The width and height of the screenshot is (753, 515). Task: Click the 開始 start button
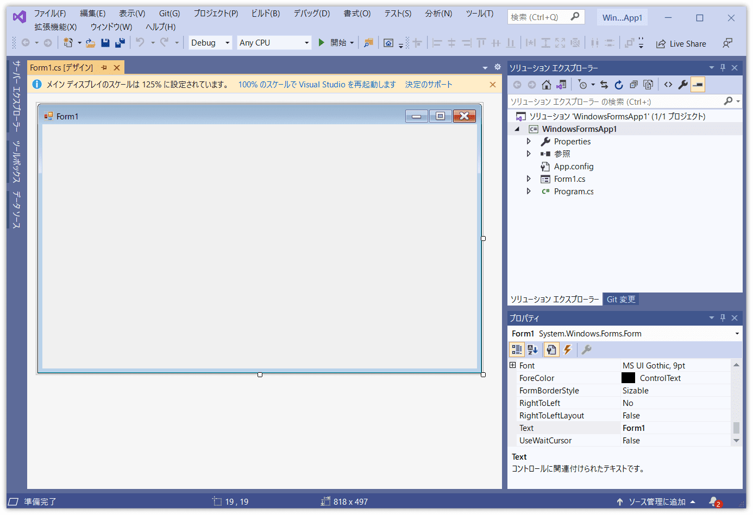pyautogui.click(x=333, y=42)
